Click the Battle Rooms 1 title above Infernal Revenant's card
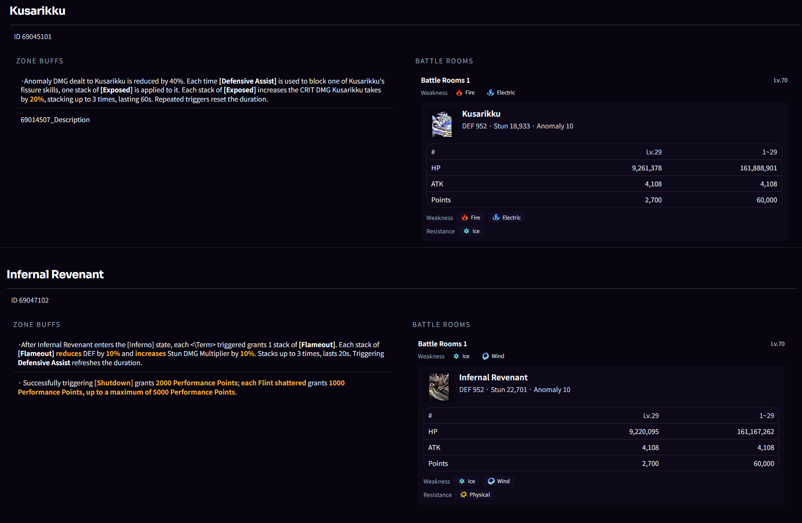802x523 pixels. pos(442,344)
